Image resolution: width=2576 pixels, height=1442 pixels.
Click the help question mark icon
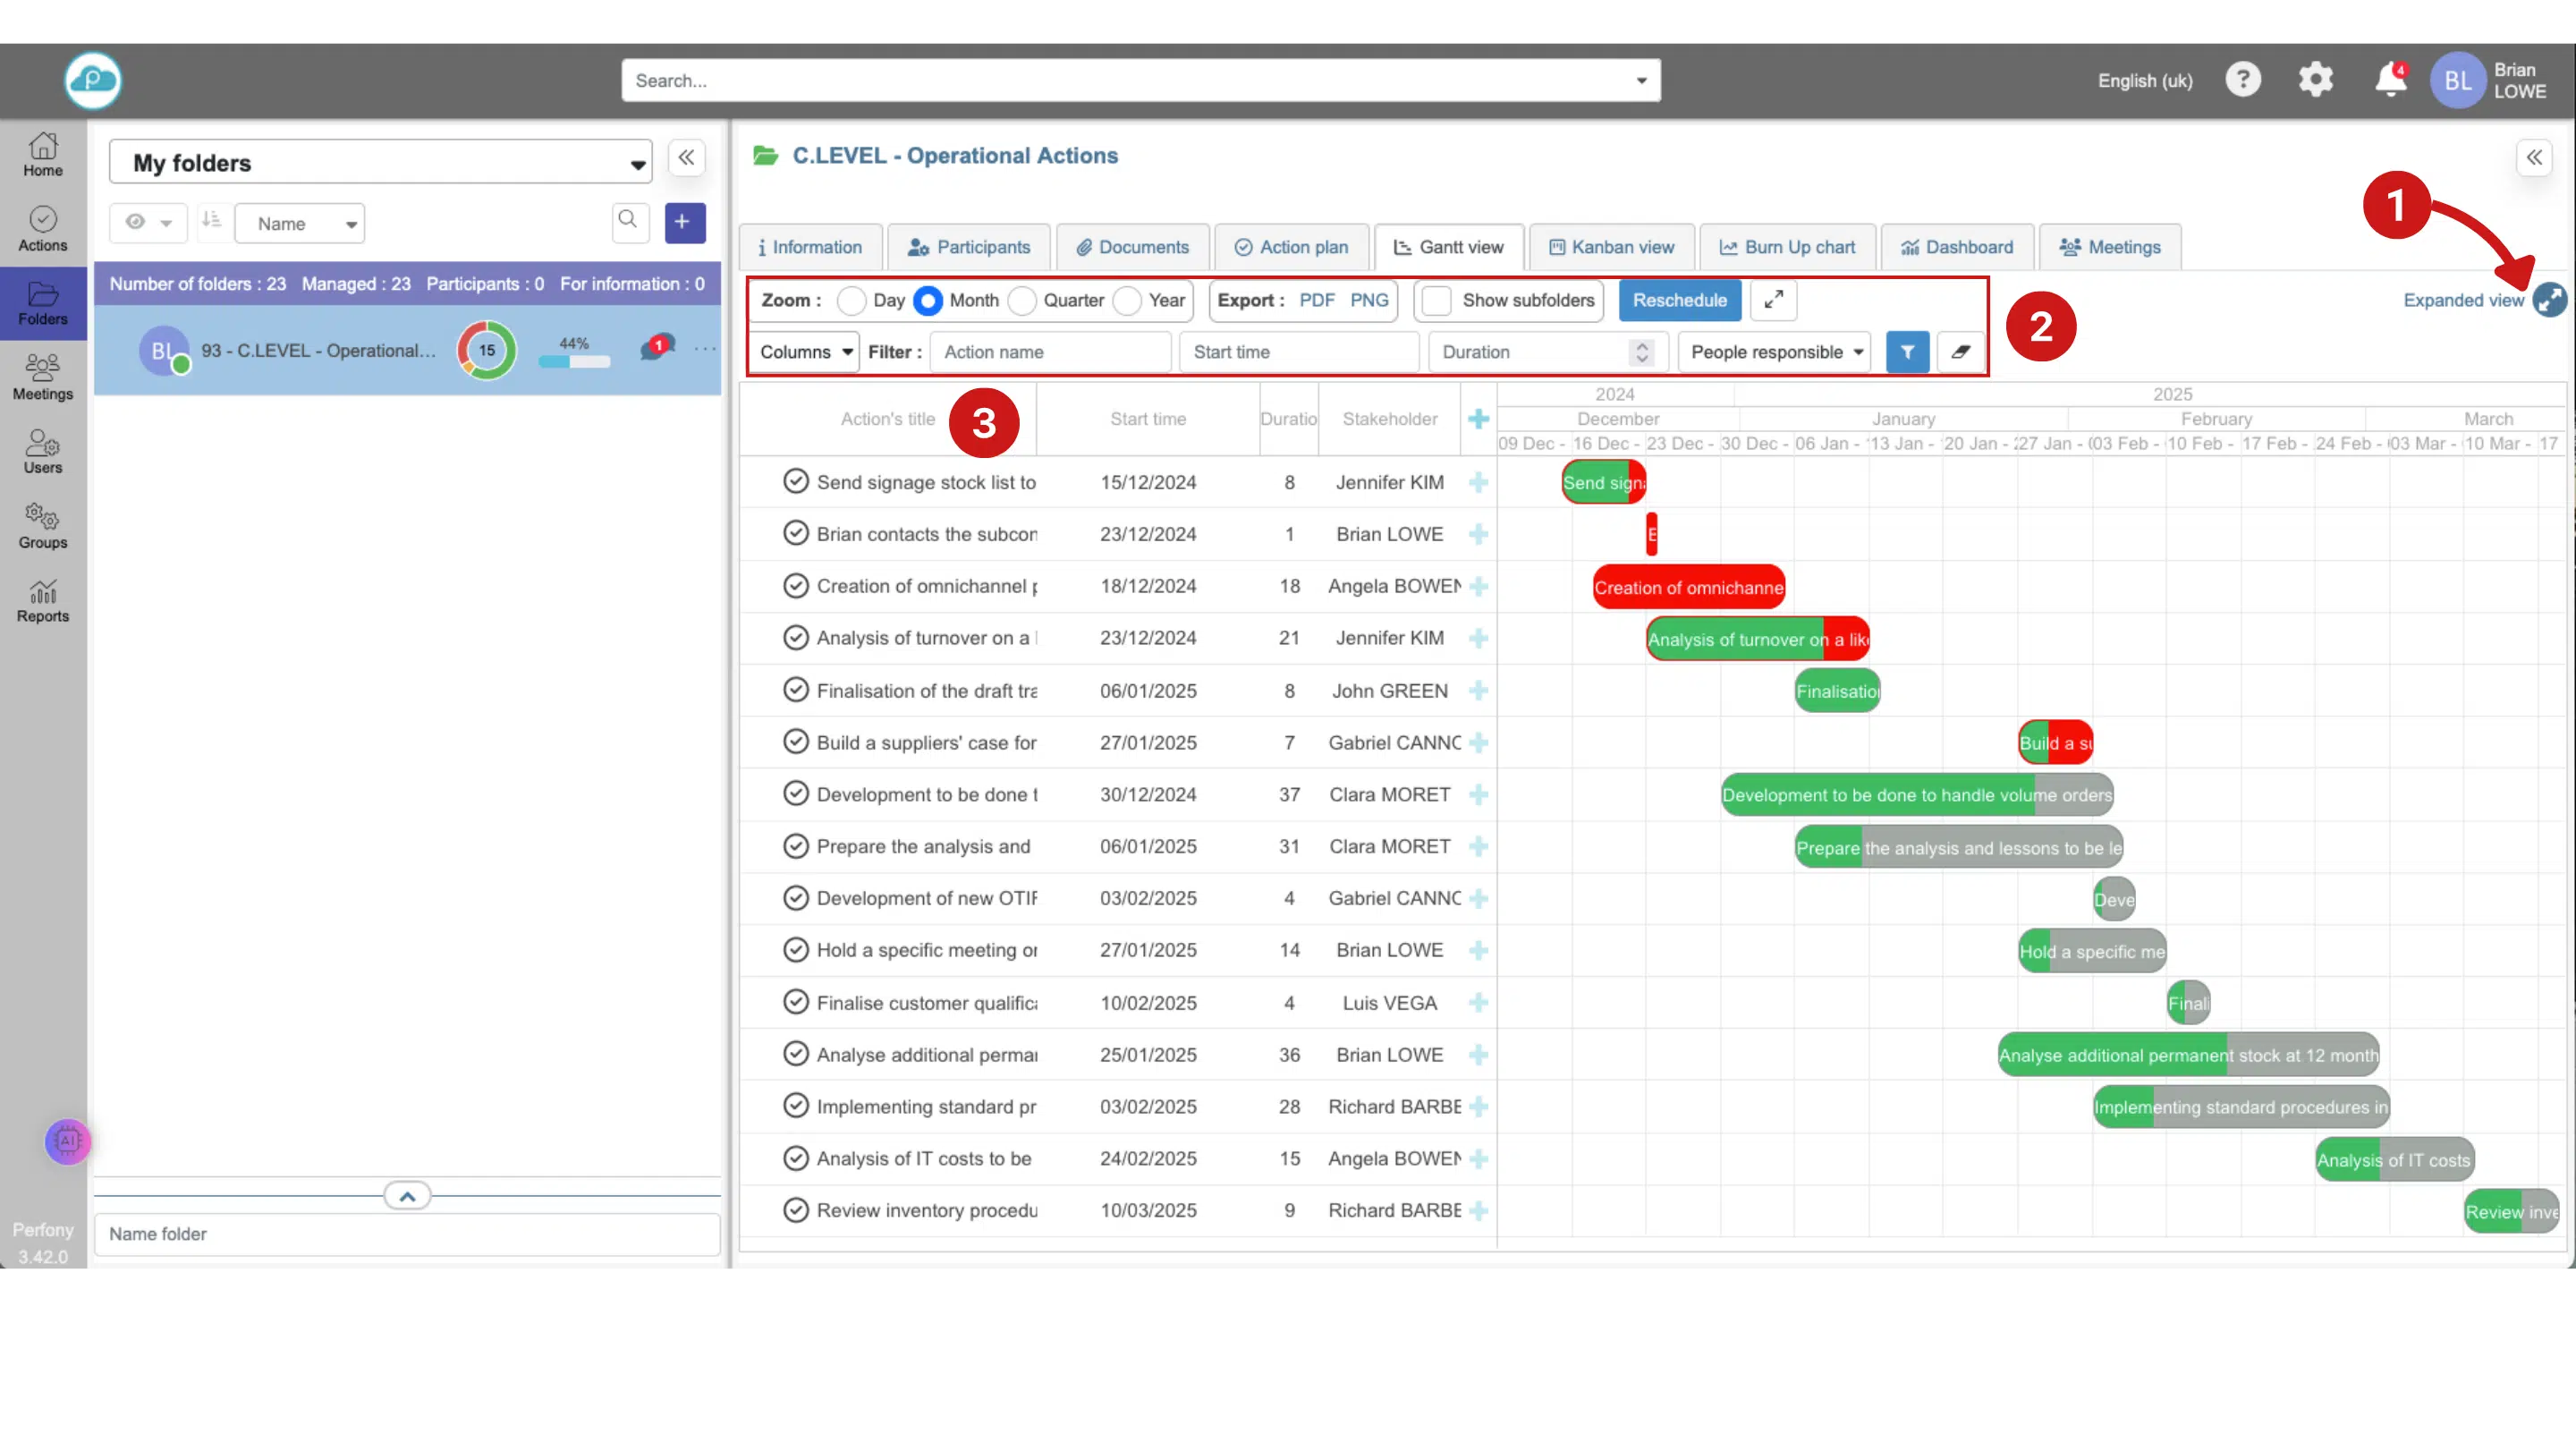2243,79
